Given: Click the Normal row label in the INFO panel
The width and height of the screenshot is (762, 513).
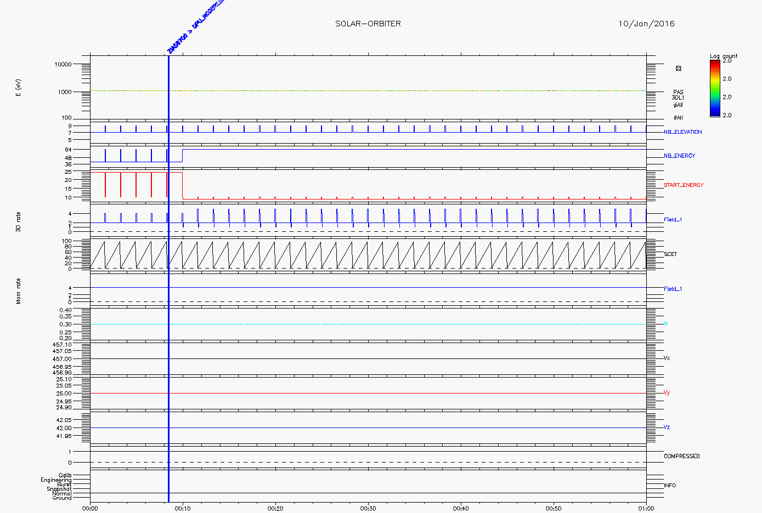Looking at the screenshot, I should pyautogui.click(x=61, y=494).
